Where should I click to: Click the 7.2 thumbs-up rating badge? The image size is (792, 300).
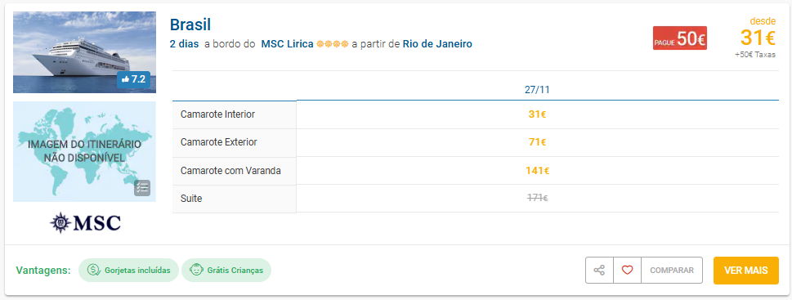tap(133, 79)
